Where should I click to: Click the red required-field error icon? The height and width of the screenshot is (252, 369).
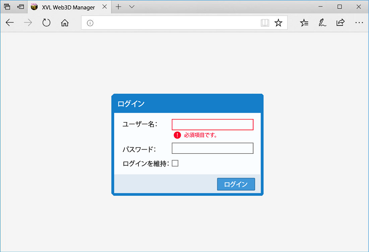177,135
